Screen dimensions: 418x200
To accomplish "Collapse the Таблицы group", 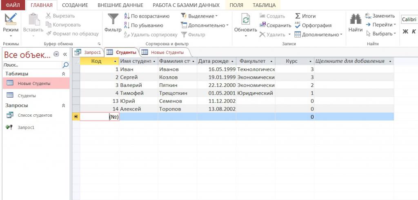I will [63, 73].
